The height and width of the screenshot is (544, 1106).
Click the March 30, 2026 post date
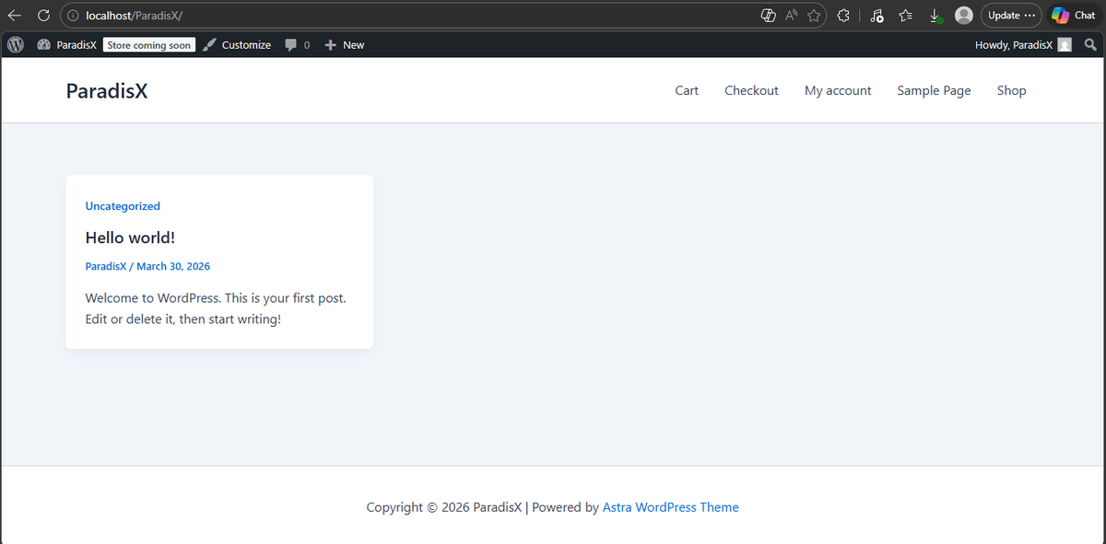(173, 266)
